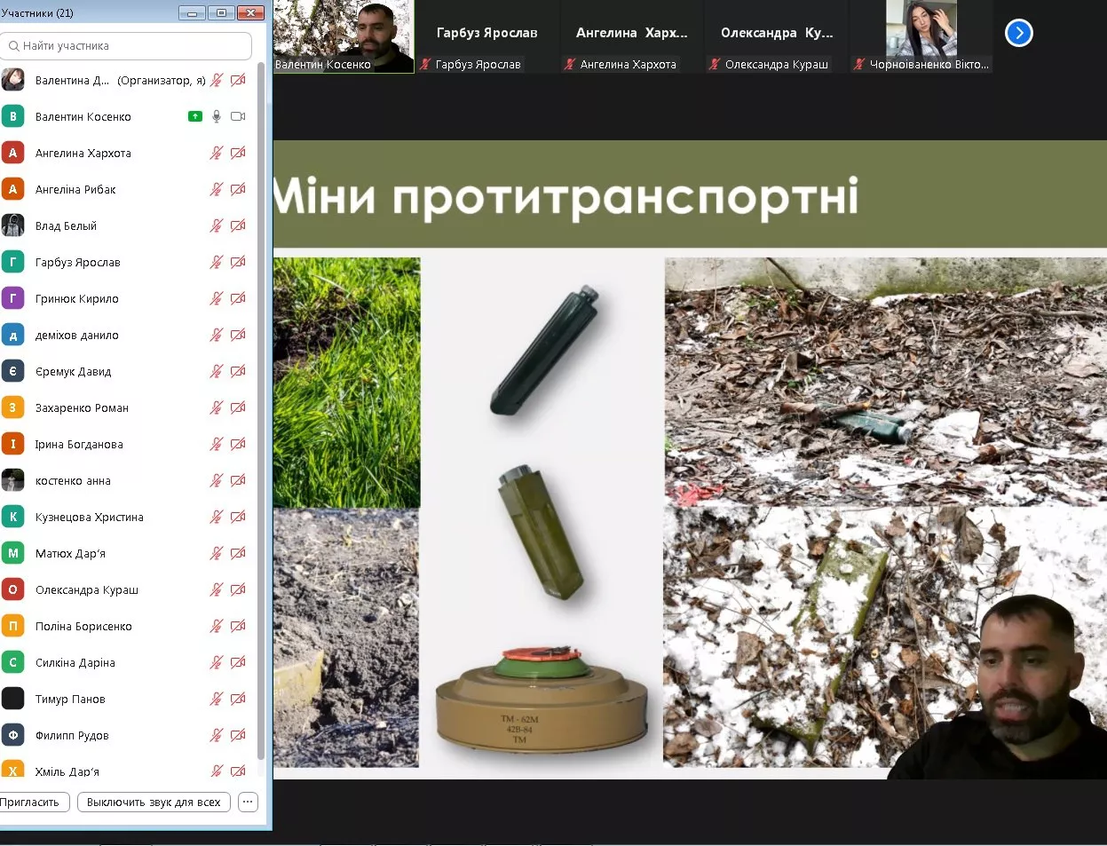Click disabled video icon for Захаренко Роман
The image size is (1107, 846).
[238, 407]
